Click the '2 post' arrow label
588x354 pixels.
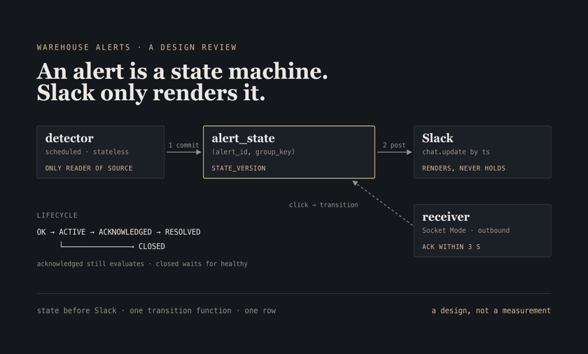pyautogui.click(x=394, y=145)
